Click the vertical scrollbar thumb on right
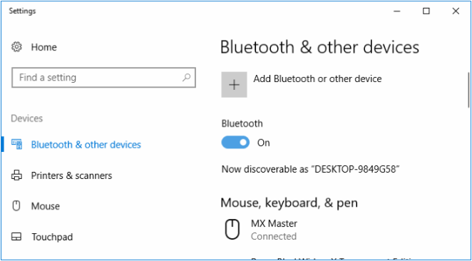472x261 pixels. click(468, 90)
